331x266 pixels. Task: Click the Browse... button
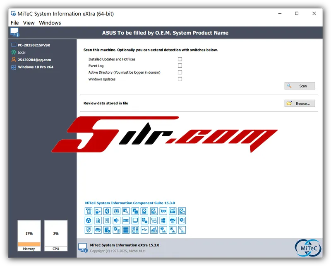coord(300,104)
